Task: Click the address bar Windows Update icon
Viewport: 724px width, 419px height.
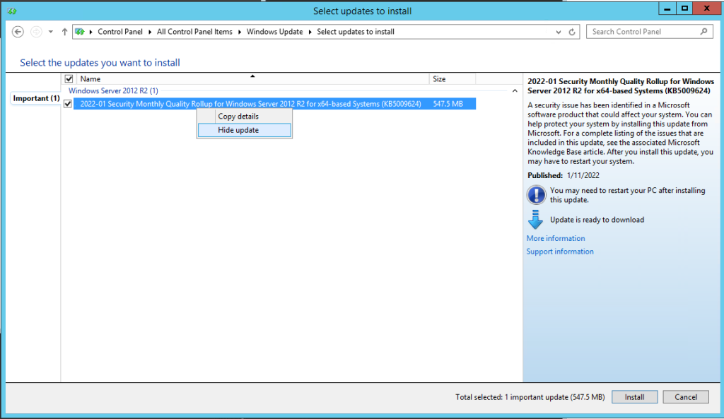Action: click(80, 32)
